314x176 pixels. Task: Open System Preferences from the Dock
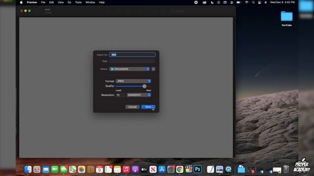[171, 170]
